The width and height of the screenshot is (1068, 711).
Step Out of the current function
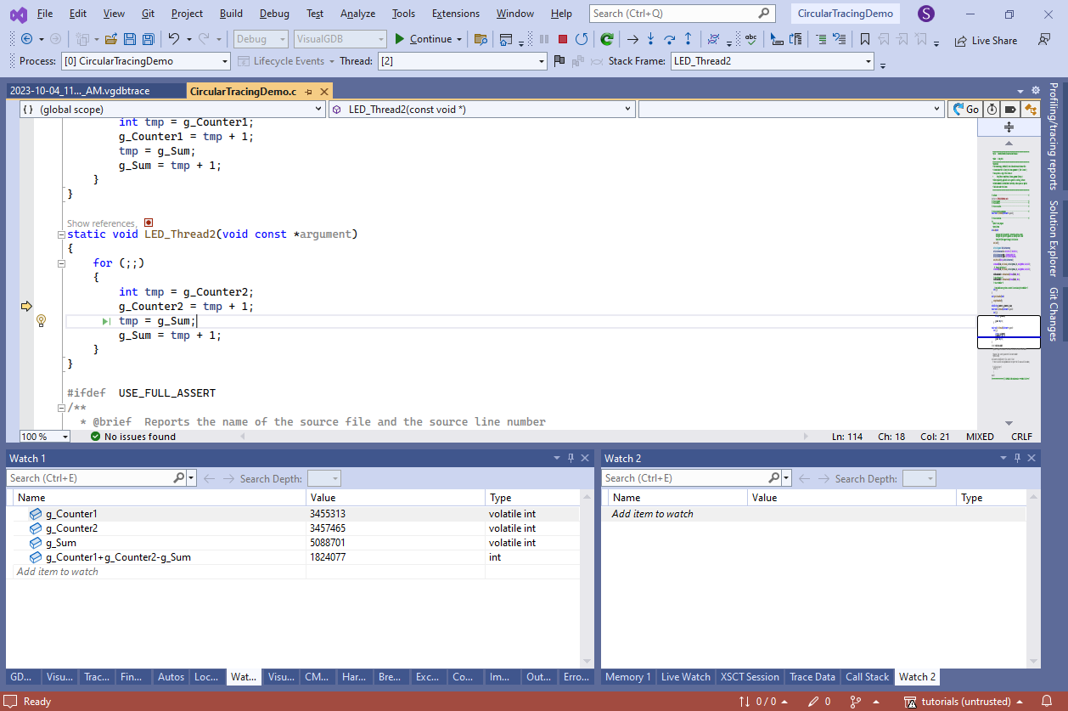click(x=688, y=39)
